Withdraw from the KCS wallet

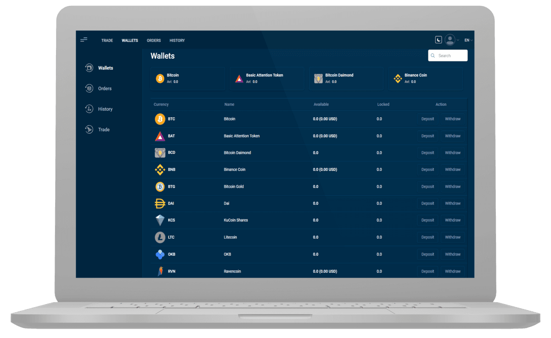coord(452,220)
